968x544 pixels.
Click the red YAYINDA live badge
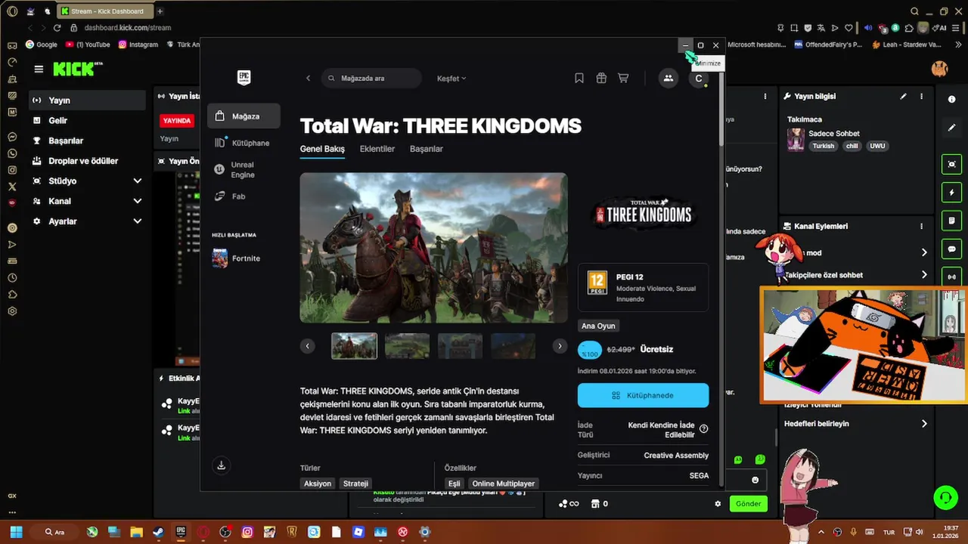(x=177, y=120)
